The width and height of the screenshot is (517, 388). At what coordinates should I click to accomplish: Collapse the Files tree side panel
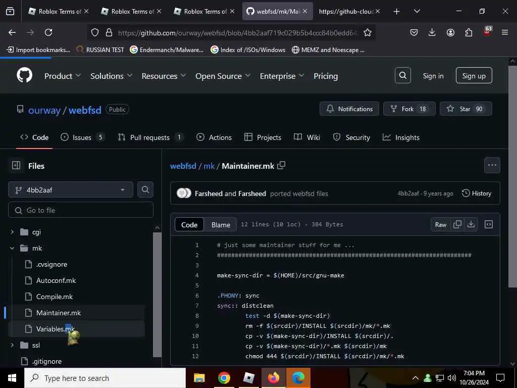16,166
